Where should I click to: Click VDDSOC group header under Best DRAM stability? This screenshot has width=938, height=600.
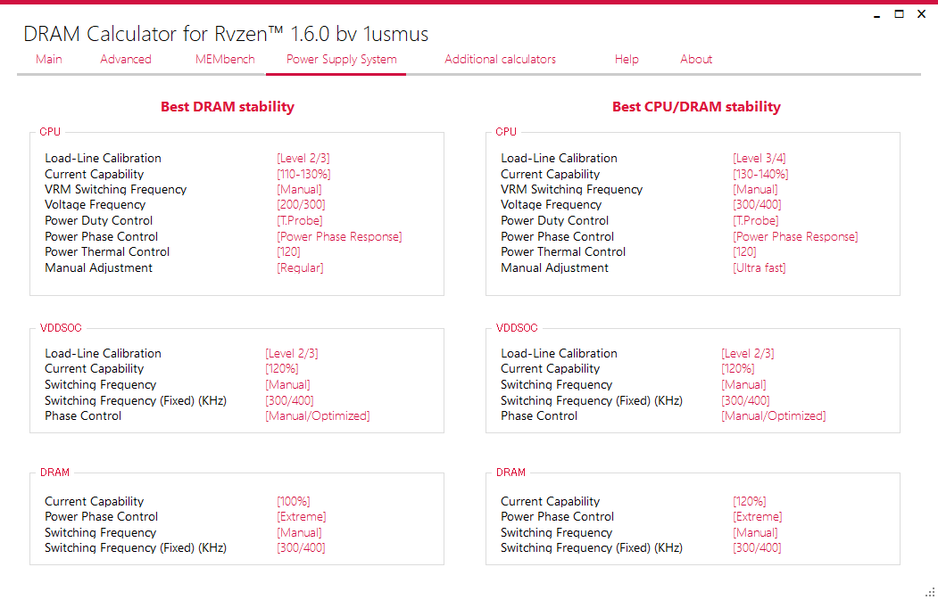(61, 328)
